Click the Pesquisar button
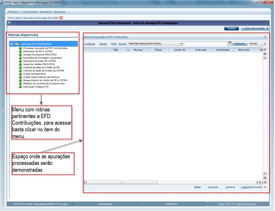The width and height of the screenshot is (275, 211). [240, 43]
